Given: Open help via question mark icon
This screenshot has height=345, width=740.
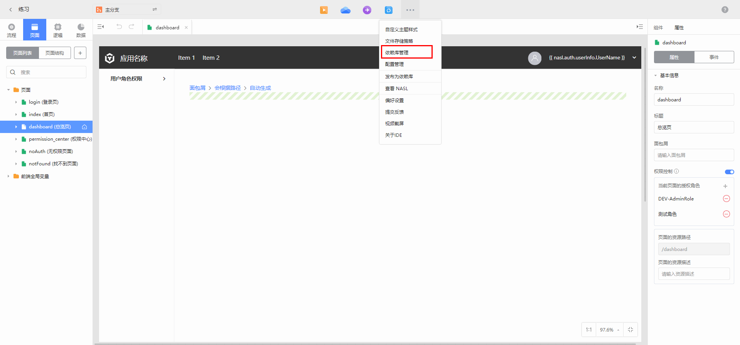Looking at the screenshot, I should pyautogui.click(x=725, y=10).
